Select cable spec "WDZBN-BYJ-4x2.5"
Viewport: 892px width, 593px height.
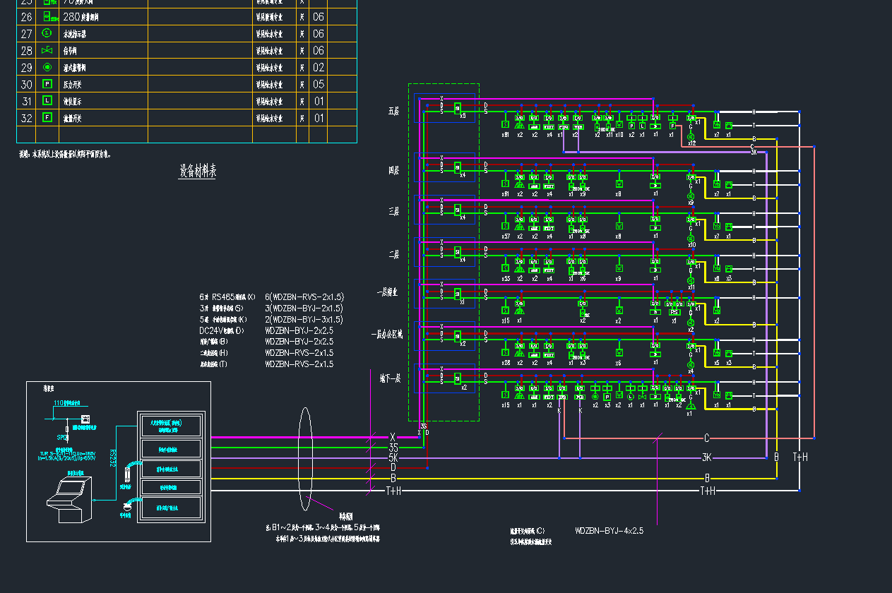[x=609, y=531]
